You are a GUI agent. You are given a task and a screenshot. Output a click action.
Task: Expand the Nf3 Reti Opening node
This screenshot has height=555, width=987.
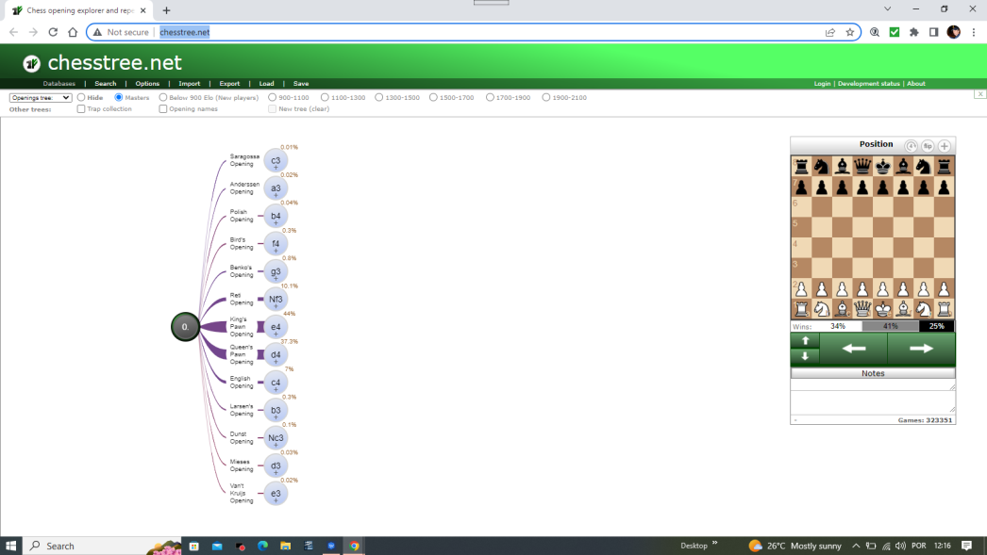(x=276, y=300)
